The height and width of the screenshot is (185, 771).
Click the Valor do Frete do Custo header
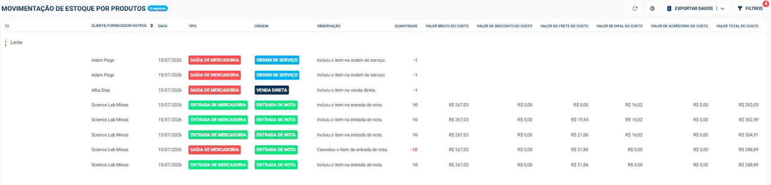pos(564,26)
